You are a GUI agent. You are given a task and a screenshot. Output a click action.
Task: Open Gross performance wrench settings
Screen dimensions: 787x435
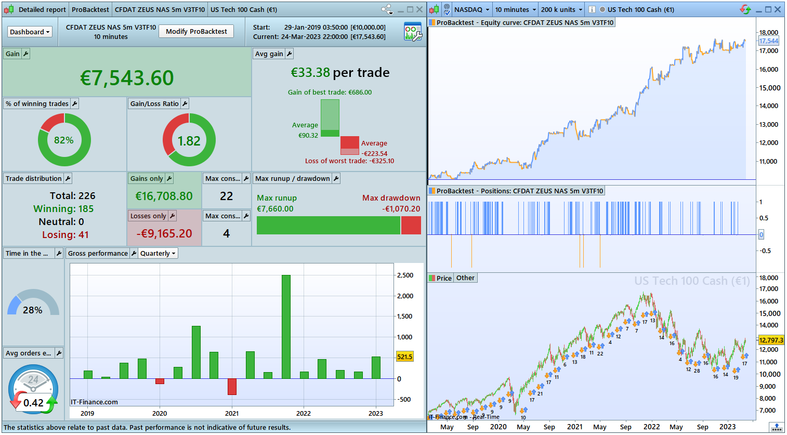click(134, 253)
